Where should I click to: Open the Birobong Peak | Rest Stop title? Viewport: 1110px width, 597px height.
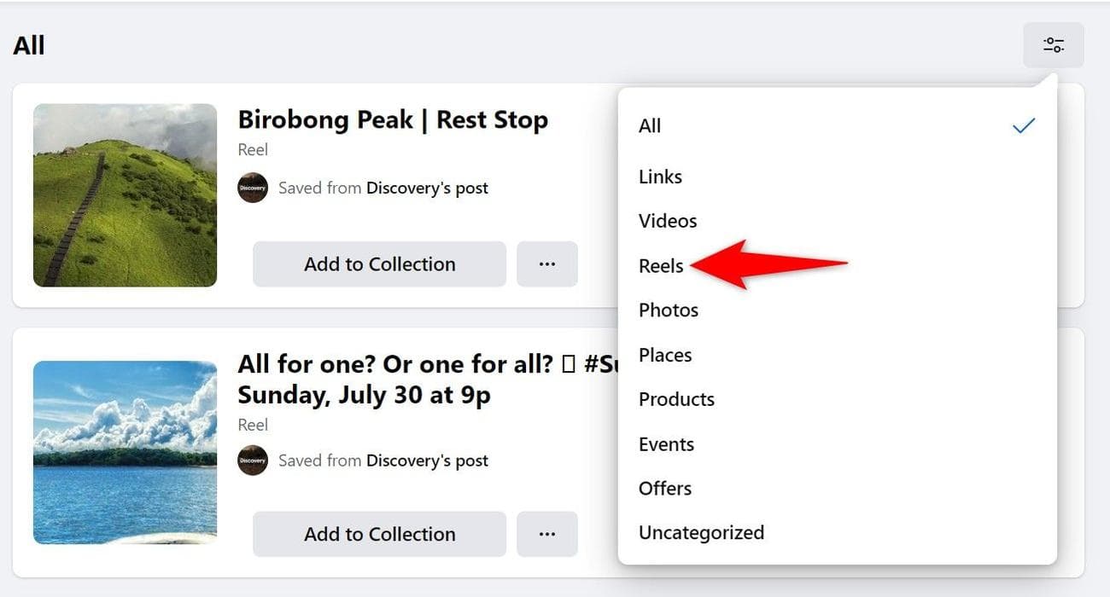393,120
